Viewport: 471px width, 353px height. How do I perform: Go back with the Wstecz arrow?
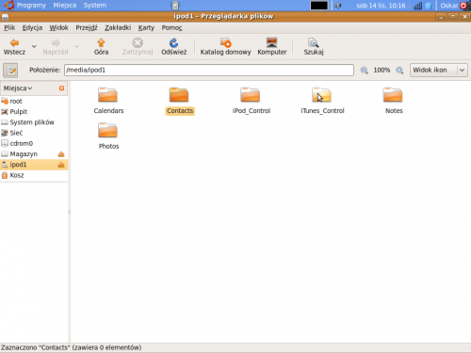[14, 47]
